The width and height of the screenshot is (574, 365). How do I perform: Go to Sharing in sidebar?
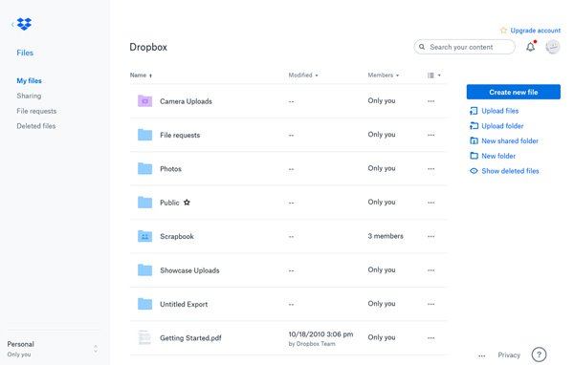click(29, 96)
